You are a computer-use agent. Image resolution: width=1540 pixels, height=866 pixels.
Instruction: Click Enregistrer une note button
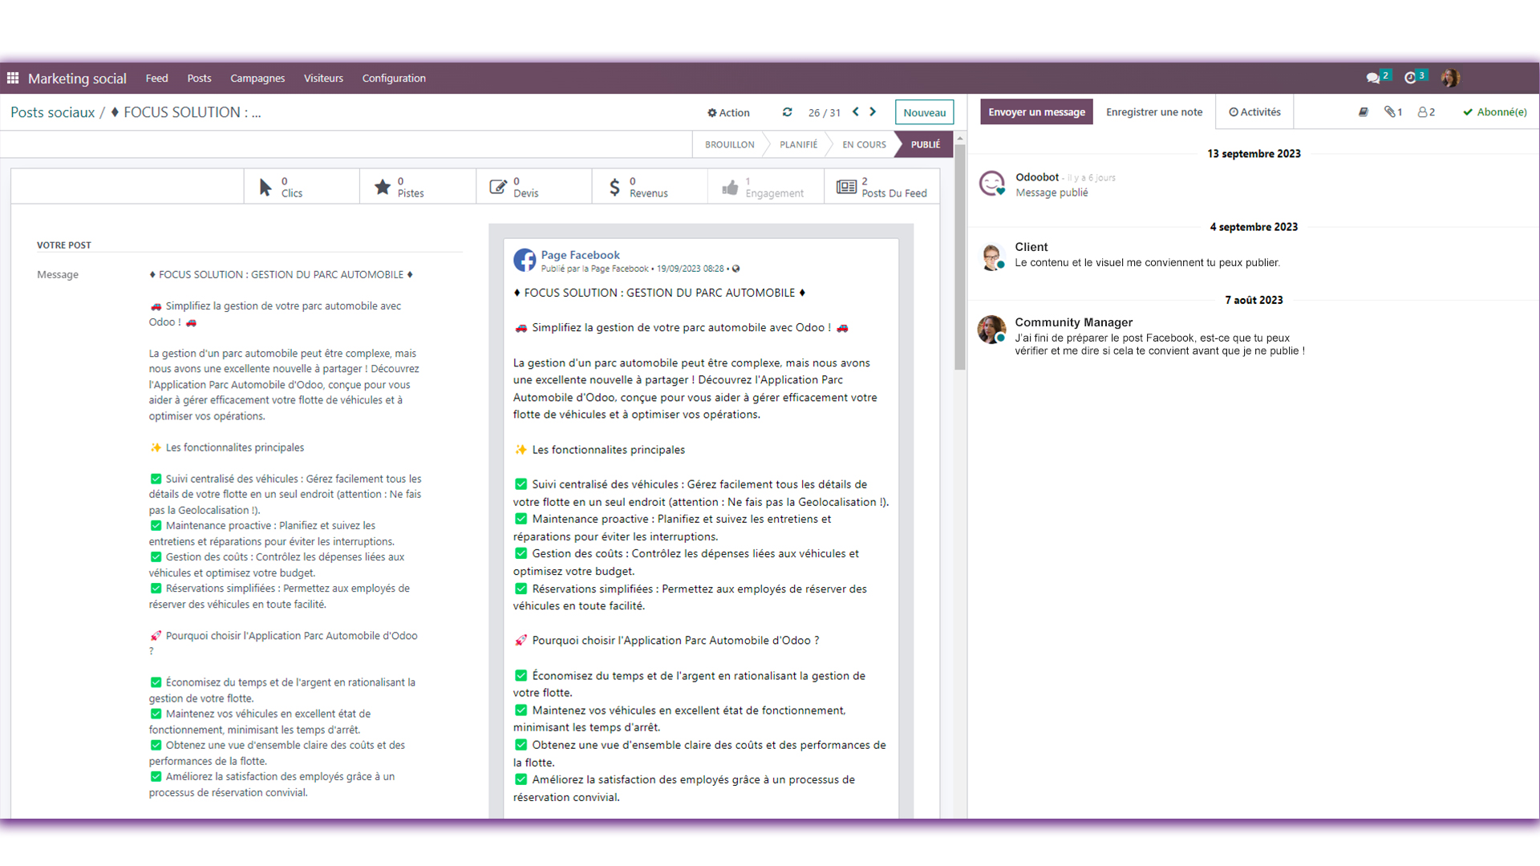coord(1154,112)
